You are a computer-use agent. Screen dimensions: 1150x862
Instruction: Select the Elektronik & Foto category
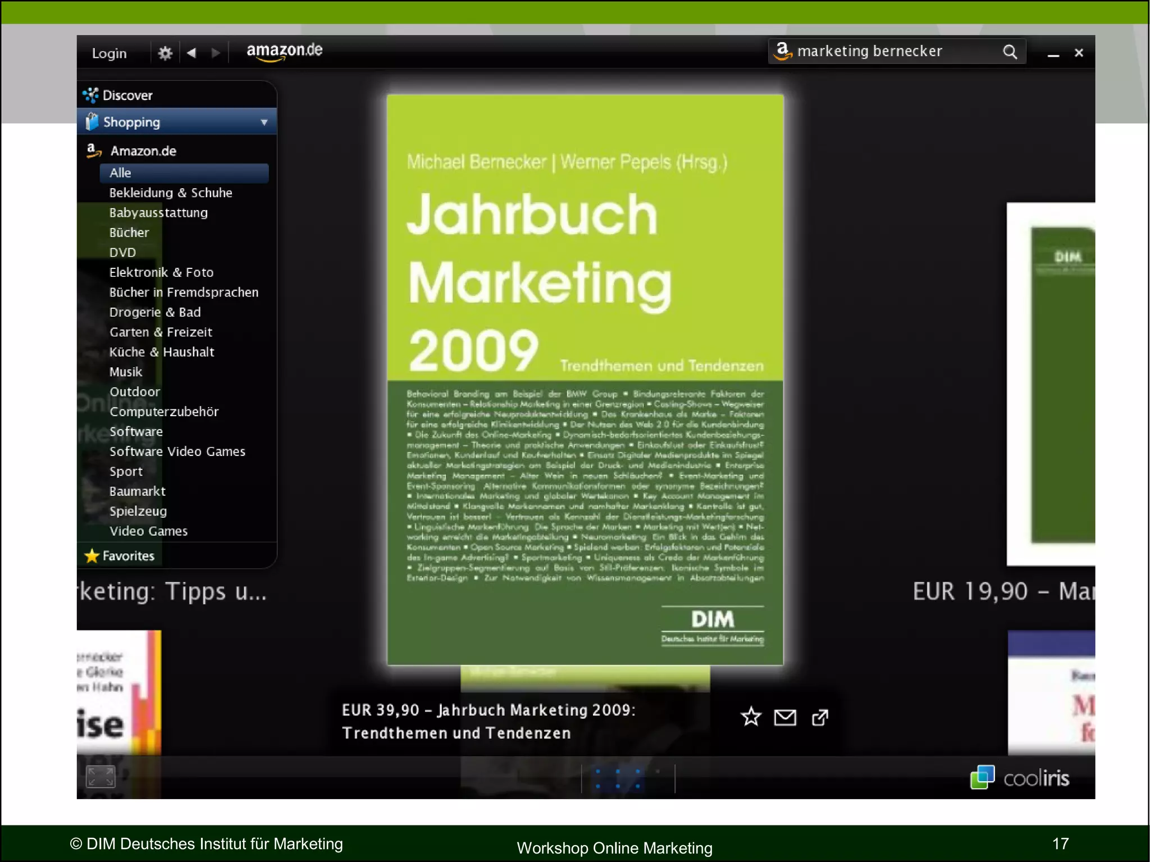[x=161, y=272]
